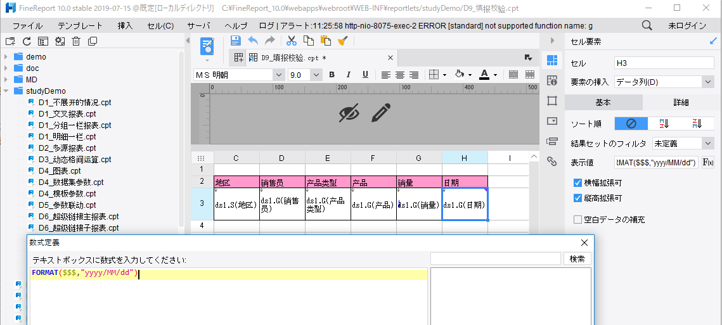Select ascending A-Z sort order option
The image size is (722, 325).
(x=664, y=124)
